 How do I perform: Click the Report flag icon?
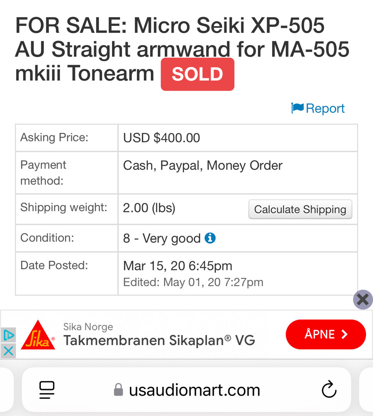[298, 108]
